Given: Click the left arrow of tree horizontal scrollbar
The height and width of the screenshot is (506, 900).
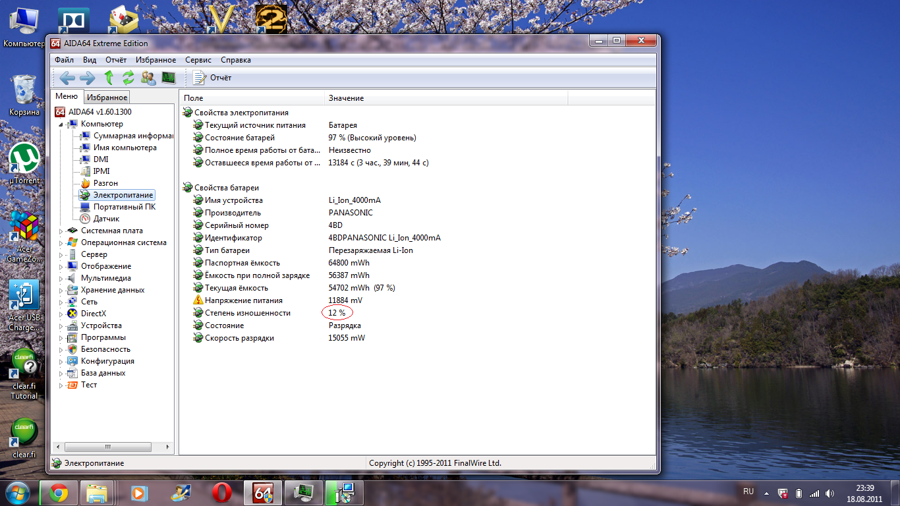Looking at the screenshot, I should 57,447.
